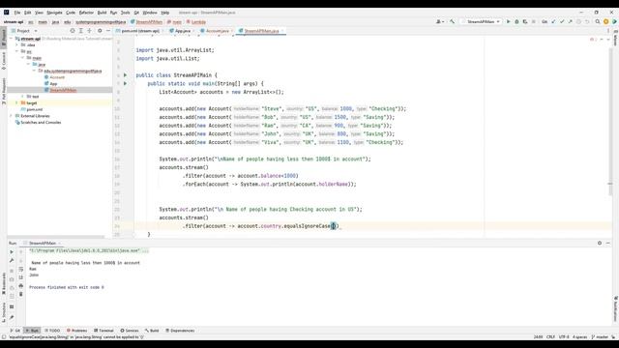Click CRLF line separator in status bar

coord(550,337)
